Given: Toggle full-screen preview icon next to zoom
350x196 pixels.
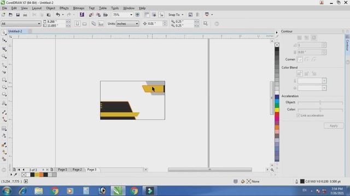Looking at the screenshot, I should (x=137, y=15).
